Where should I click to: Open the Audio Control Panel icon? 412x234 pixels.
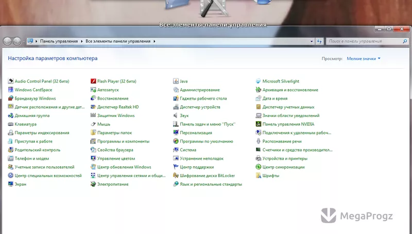10,81
